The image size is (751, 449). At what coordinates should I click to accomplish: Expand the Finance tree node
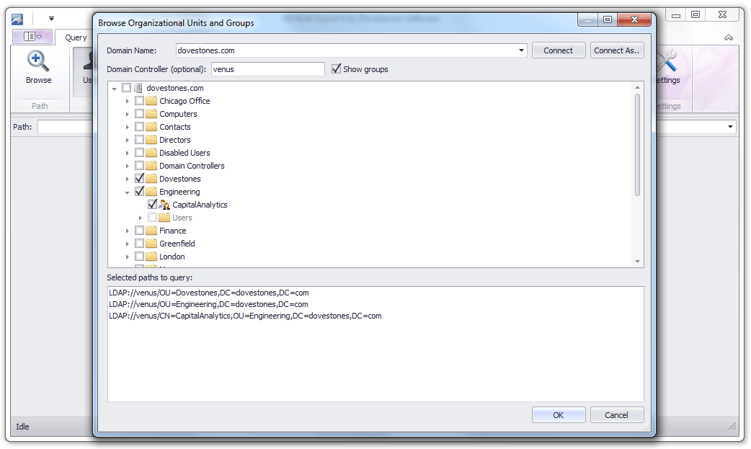click(x=128, y=230)
